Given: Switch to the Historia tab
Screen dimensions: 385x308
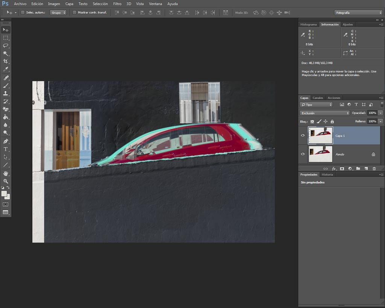Looking at the screenshot, I should tap(327, 174).
